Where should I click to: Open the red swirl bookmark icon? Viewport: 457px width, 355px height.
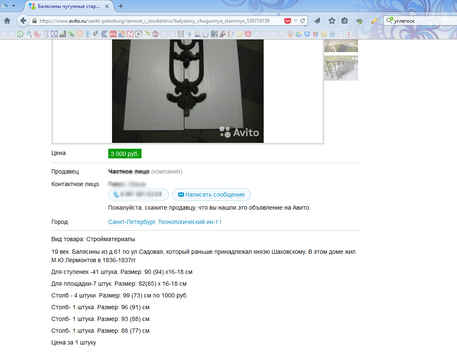coord(37,34)
